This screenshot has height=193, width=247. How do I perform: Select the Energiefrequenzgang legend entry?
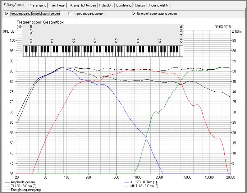[26, 190]
